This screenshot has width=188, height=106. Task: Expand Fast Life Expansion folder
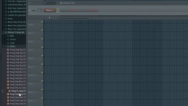click(15, 1)
